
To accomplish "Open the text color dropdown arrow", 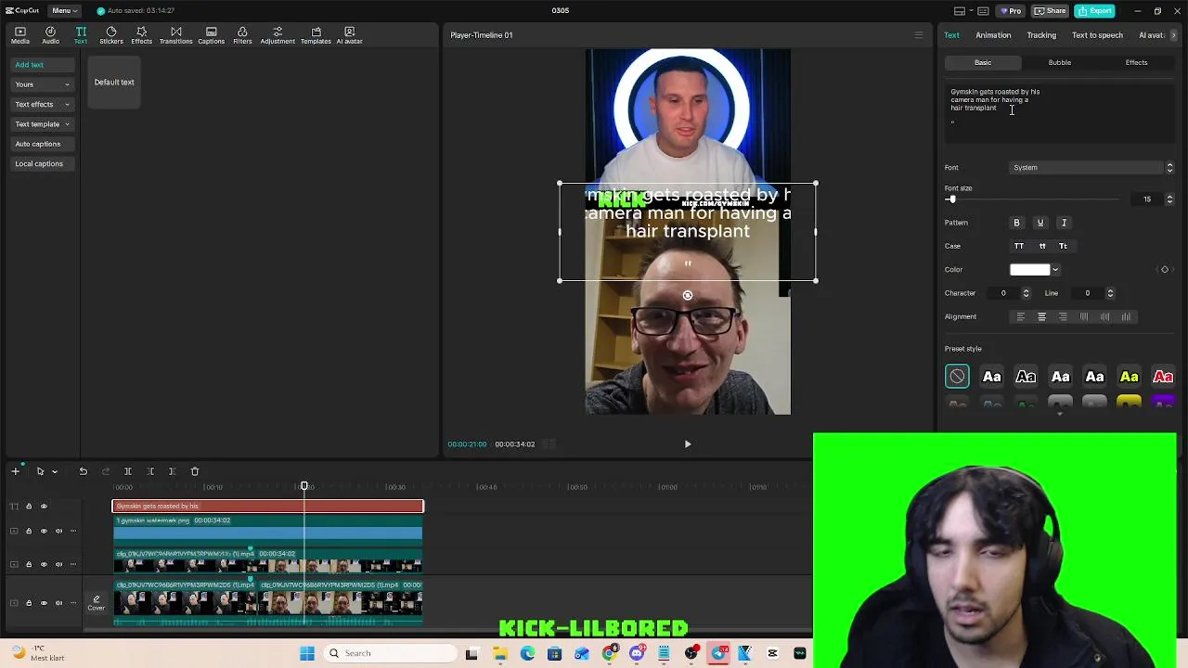I will pyautogui.click(x=1055, y=270).
